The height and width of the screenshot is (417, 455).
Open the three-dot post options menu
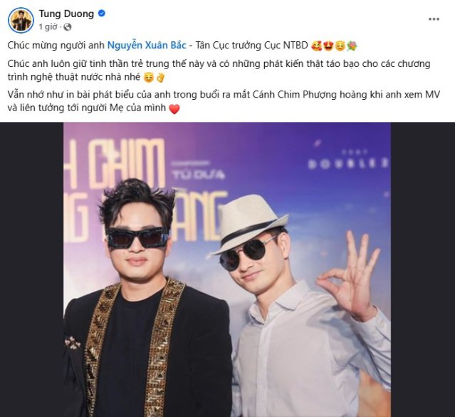[434, 19]
